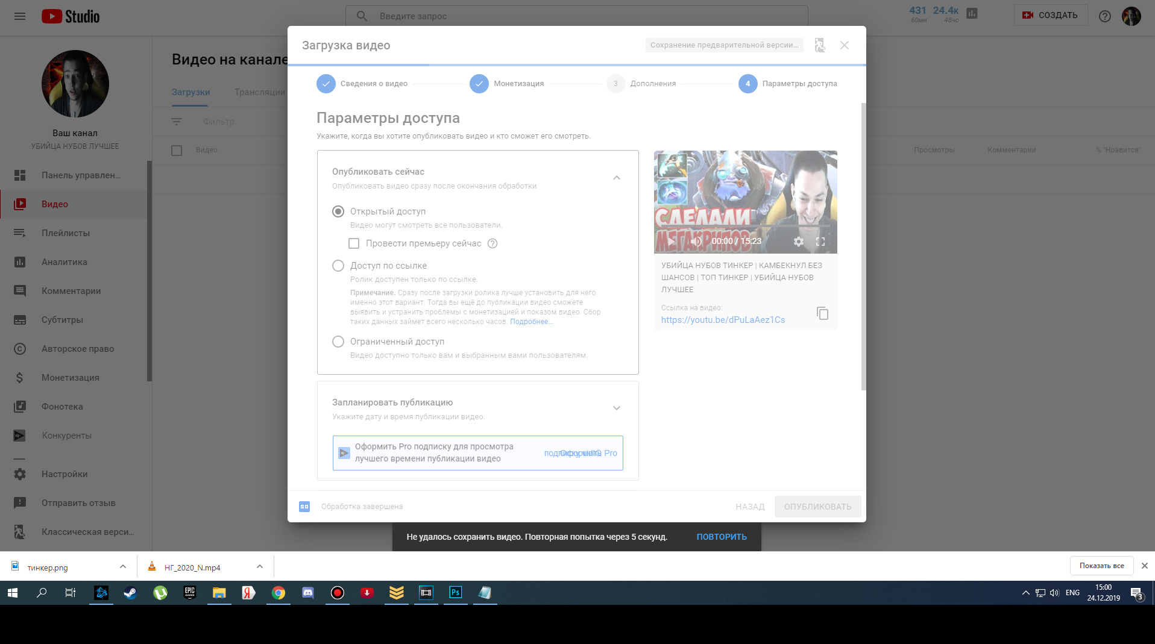Click the search field Введите запрос
Image resolution: width=1155 pixels, height=644 pixels.
point(576,16)
